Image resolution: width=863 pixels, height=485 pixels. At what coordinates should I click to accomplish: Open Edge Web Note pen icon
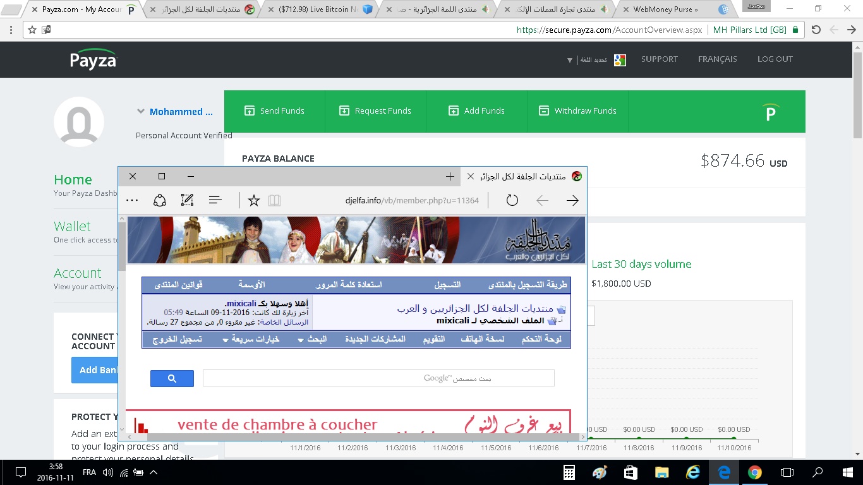187,201
